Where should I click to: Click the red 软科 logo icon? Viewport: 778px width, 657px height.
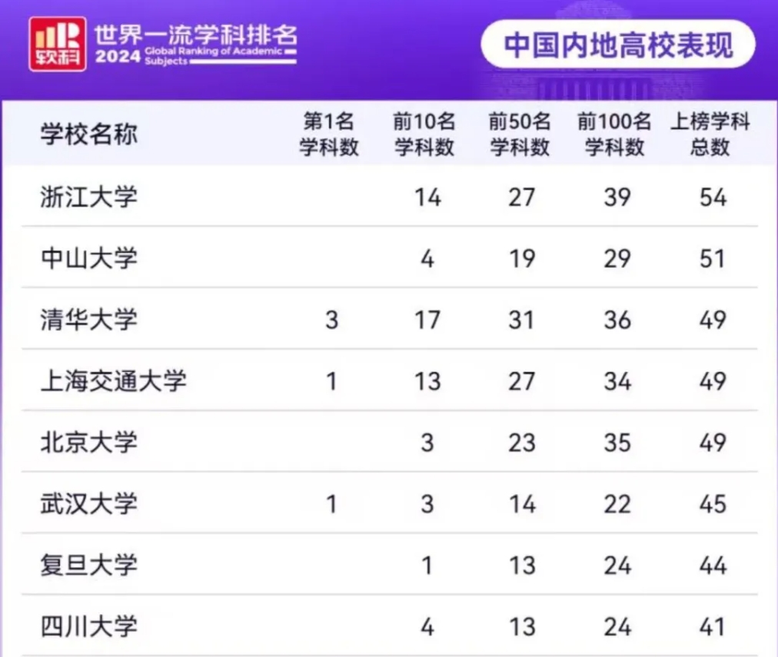point(58,44)
